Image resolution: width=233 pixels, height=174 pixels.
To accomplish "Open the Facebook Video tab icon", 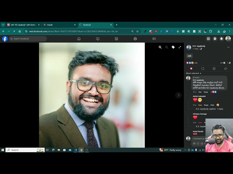I will (98, 39).
